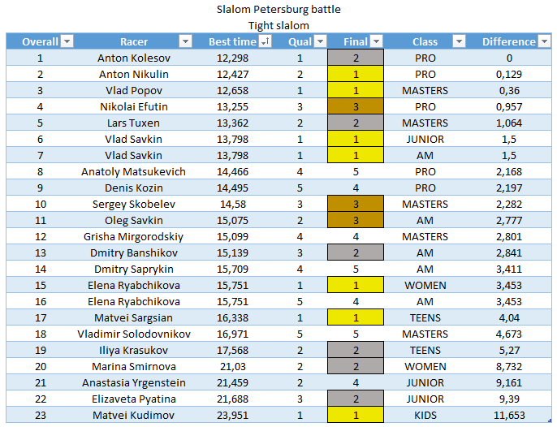Click the Best time sort arrow button
The height and width of the screenshot is (427, 557).
pos(265,42)
